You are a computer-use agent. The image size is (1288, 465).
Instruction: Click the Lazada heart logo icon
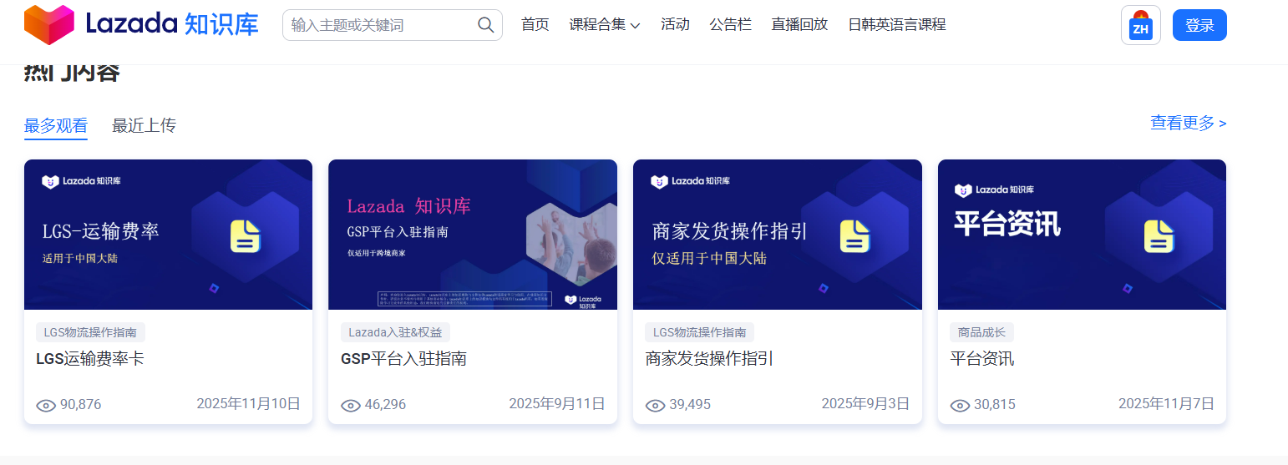coord(49,25)
